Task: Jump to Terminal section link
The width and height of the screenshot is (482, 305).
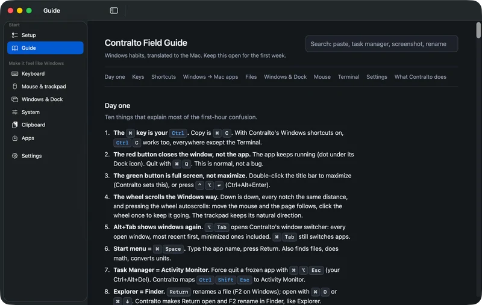Action: (x=349, y=77)
